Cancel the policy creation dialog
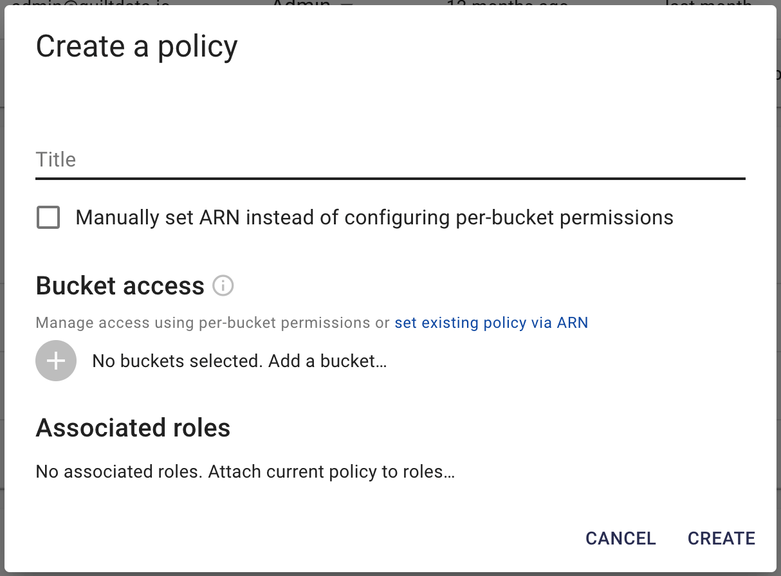 tap(621, 538)
